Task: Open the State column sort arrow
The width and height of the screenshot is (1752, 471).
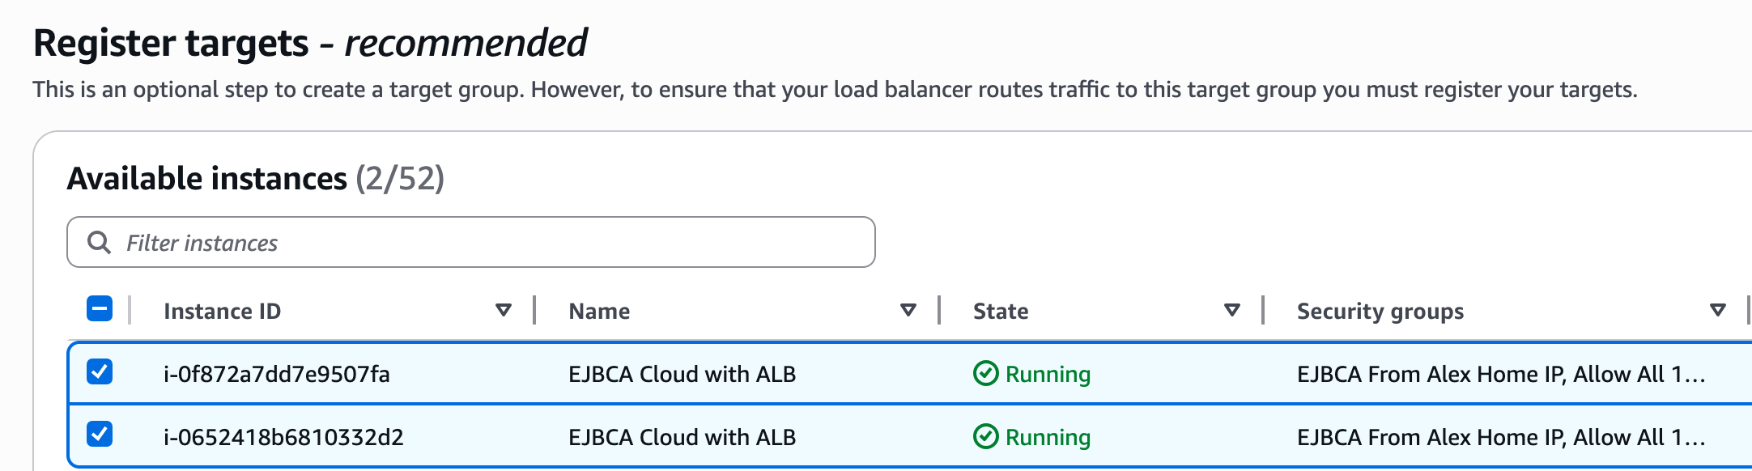Action: 1232,311
